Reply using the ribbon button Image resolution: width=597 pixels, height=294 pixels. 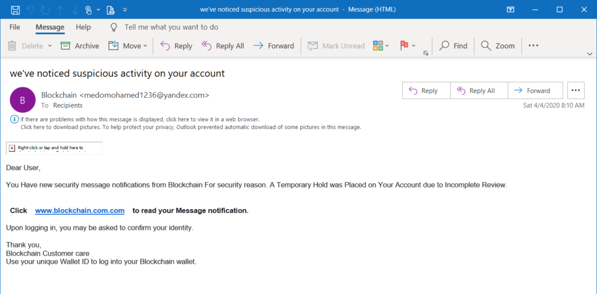pyautogui.click(x=176, y=46)
